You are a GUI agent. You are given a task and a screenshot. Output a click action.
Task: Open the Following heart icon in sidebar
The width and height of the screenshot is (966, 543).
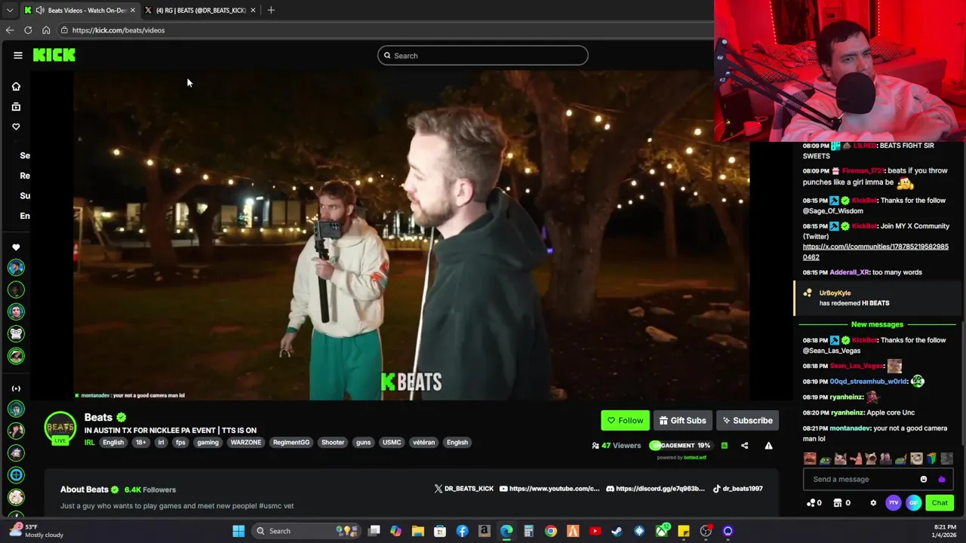(x=16, y=127)
